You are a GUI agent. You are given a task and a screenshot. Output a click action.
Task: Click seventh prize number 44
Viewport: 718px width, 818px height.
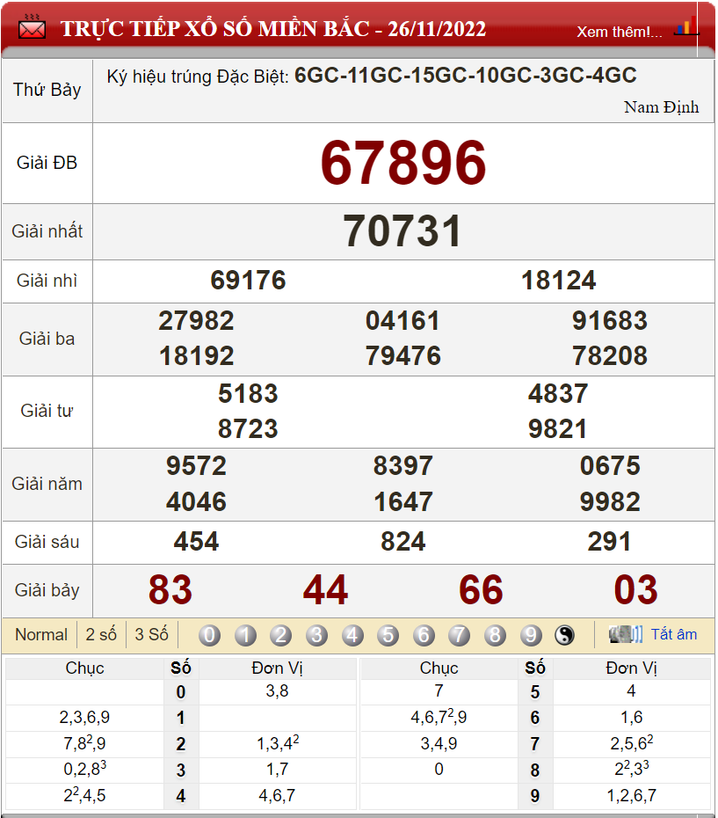325,590
